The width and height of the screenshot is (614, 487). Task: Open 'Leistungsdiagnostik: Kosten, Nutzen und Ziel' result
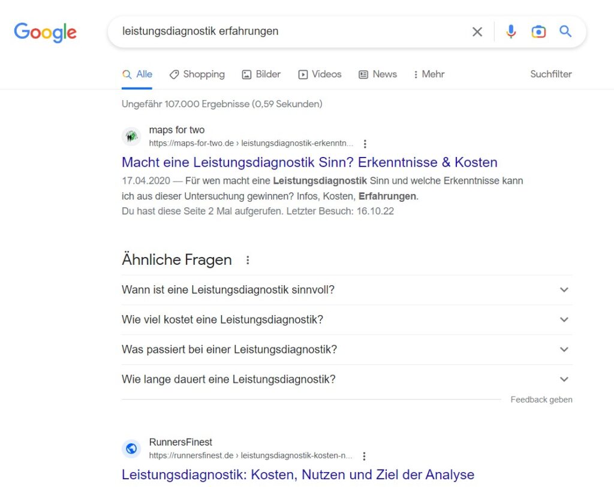(298, 474)
